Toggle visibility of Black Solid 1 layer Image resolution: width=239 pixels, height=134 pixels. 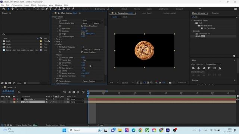(x=2, y=99)
